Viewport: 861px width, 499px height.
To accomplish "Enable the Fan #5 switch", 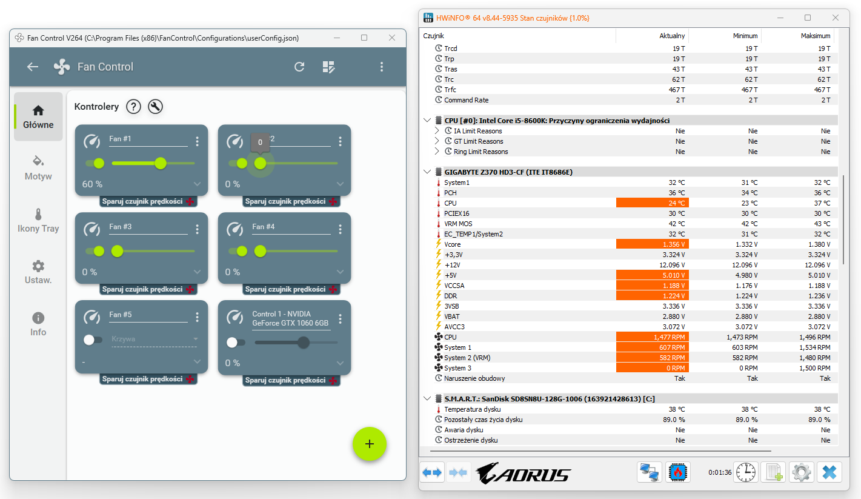I will click(x=93, y=340).
